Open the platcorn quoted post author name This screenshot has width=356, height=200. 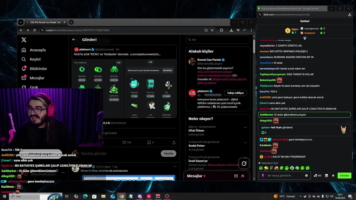pos(85,49)
